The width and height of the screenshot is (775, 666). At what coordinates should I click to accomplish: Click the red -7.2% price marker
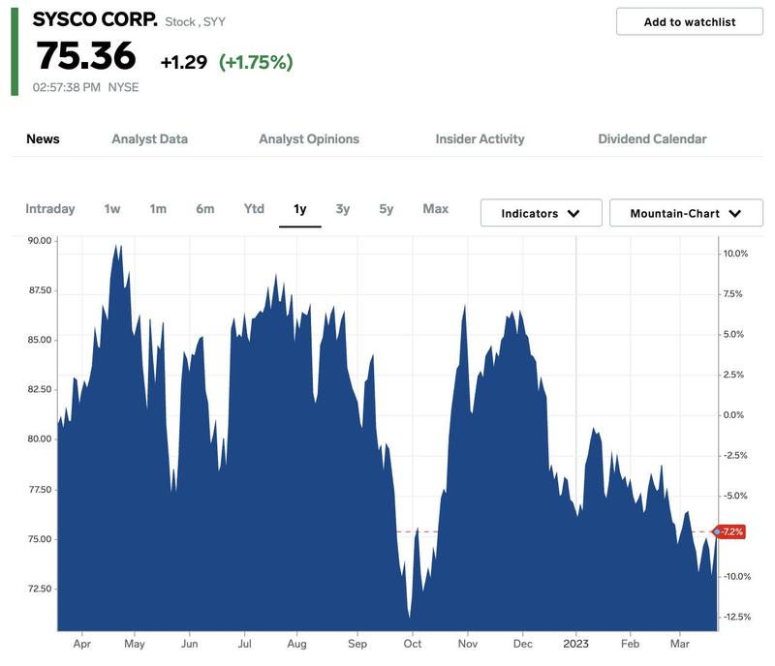coord(730,531)
